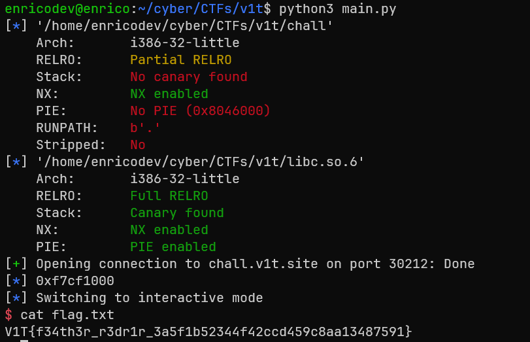Viewport: 530px width, 342px height.
Task: Click the 'Canary found' text
Action: tap(176, 213)
